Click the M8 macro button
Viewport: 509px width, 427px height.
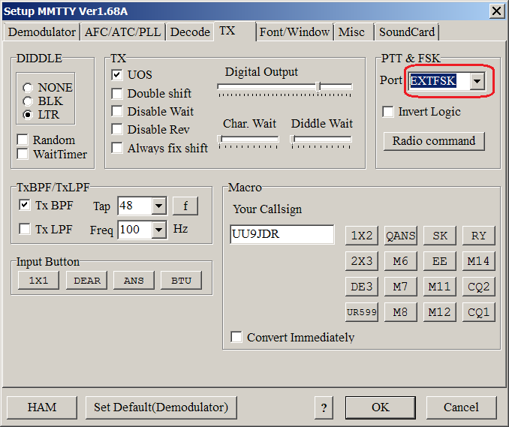click(401, 312)
